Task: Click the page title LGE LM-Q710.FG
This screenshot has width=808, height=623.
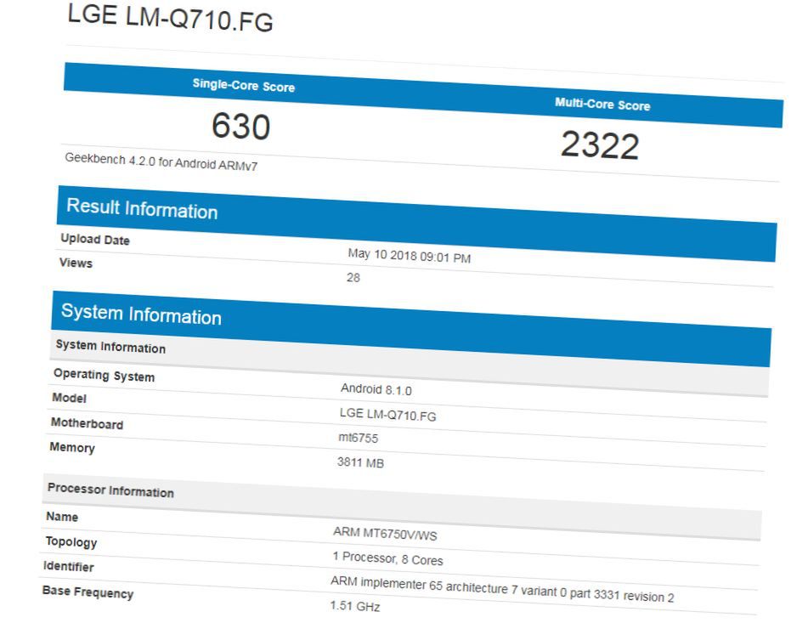Action: [170, 17]
